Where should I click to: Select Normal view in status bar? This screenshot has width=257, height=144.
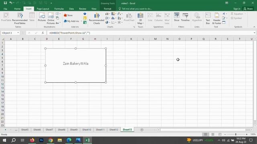[206, 134]
